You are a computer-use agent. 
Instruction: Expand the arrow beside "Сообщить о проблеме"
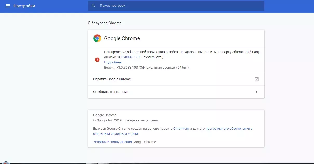[257, 92]
